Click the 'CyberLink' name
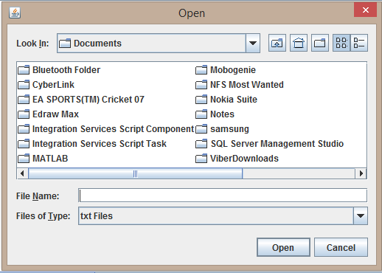Viewport: 382px width, 273px height. click(x=53, y=85)
